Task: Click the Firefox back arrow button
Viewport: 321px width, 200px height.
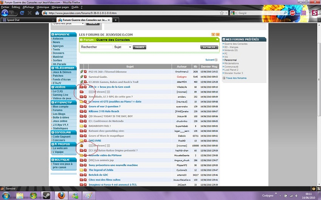Action: click(5, 13)
